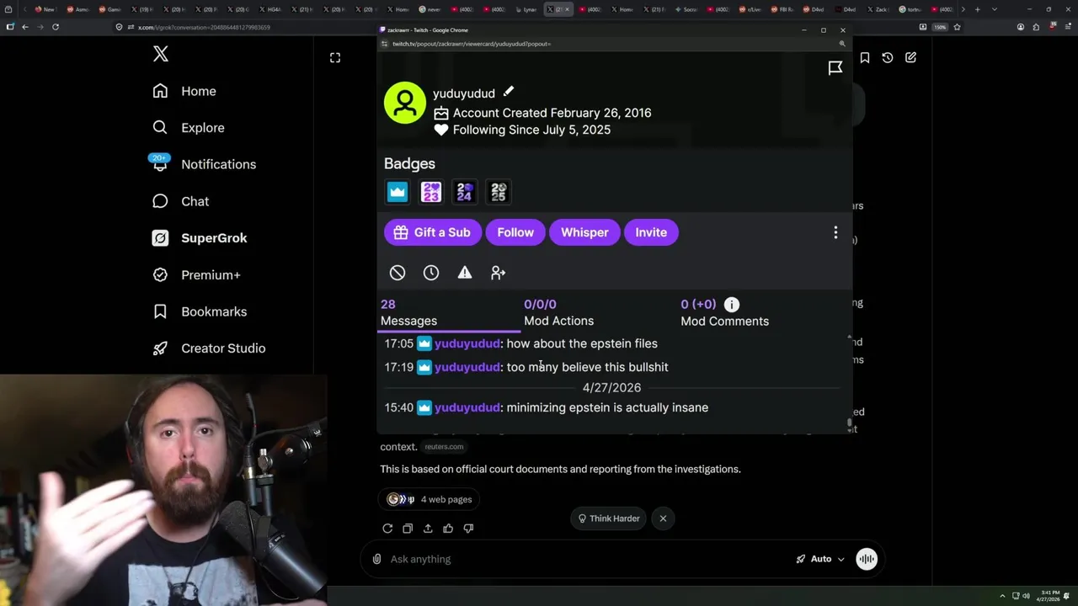Edit nickname pencil icon next to yuduyudud
Screen dimensions: 1078x606
tap(509, 92)
